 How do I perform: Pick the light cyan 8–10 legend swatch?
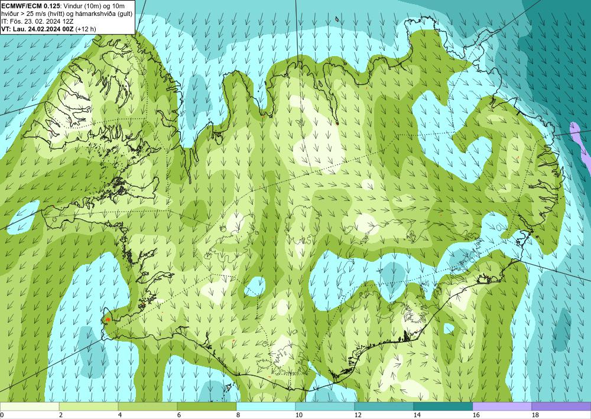point(266,407)
